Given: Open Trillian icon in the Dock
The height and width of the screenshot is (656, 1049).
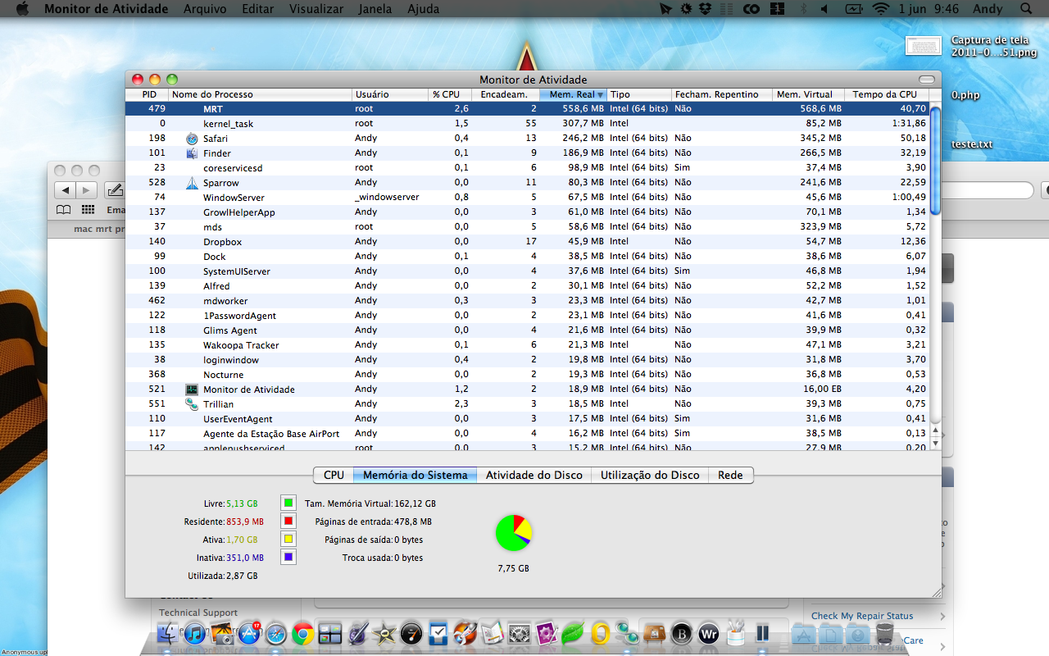Looking at the screenshot, I should (628, 633).
